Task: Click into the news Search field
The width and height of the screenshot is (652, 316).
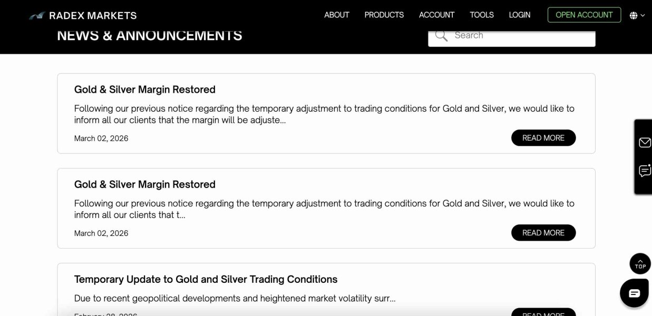Action: tap(522, 35)
